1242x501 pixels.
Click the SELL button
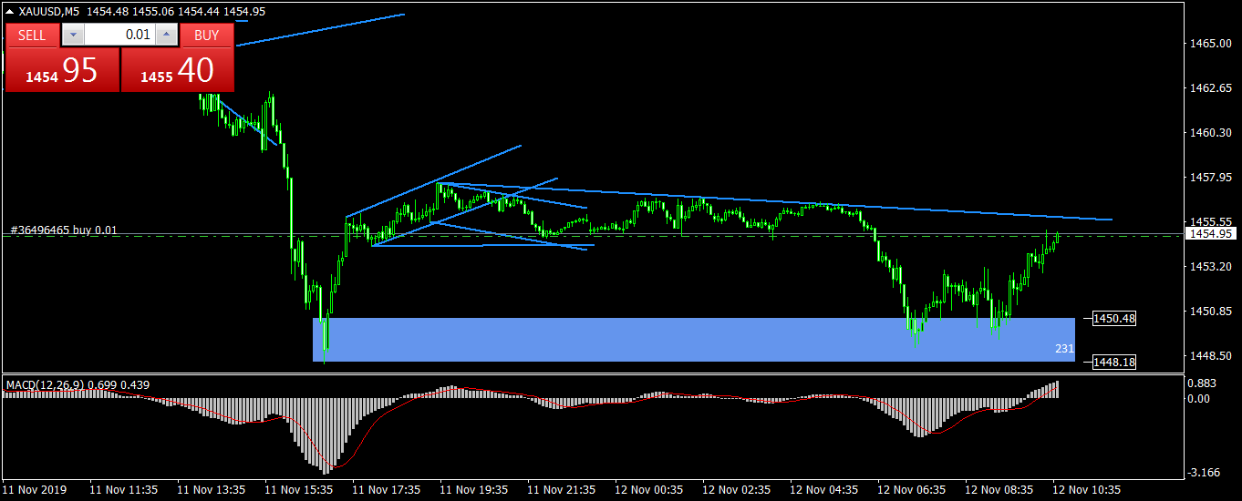[32, 36]
